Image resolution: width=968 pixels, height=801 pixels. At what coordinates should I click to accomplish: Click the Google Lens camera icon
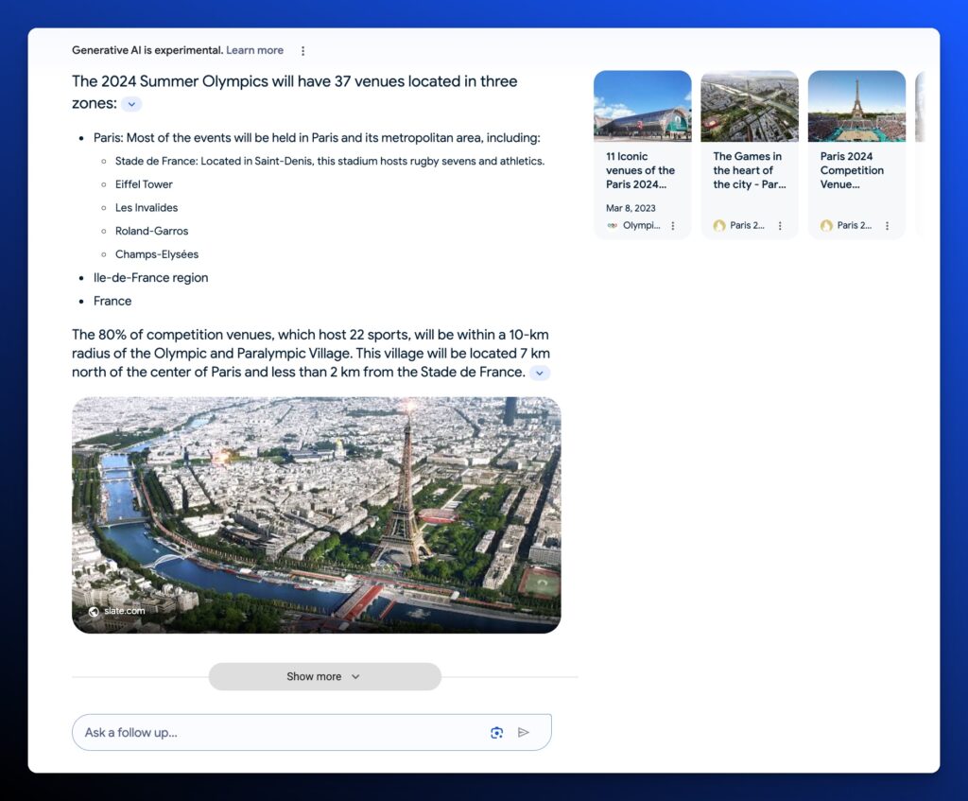click(x=496, y=732)
